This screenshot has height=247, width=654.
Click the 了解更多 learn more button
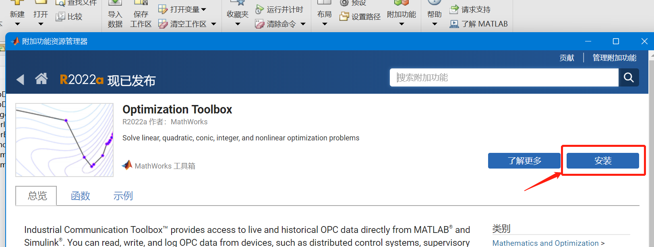[x=524, y=161]
